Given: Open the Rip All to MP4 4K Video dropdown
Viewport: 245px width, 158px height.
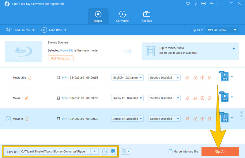Looking at the screenshot, I should (222, 30).
